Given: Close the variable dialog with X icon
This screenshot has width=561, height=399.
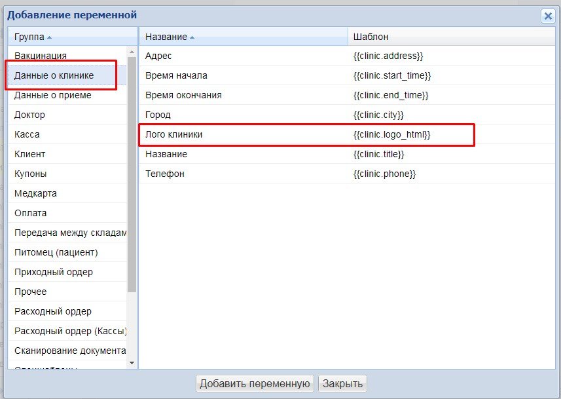Looking at the screenshot, I should tap(548, 16).
